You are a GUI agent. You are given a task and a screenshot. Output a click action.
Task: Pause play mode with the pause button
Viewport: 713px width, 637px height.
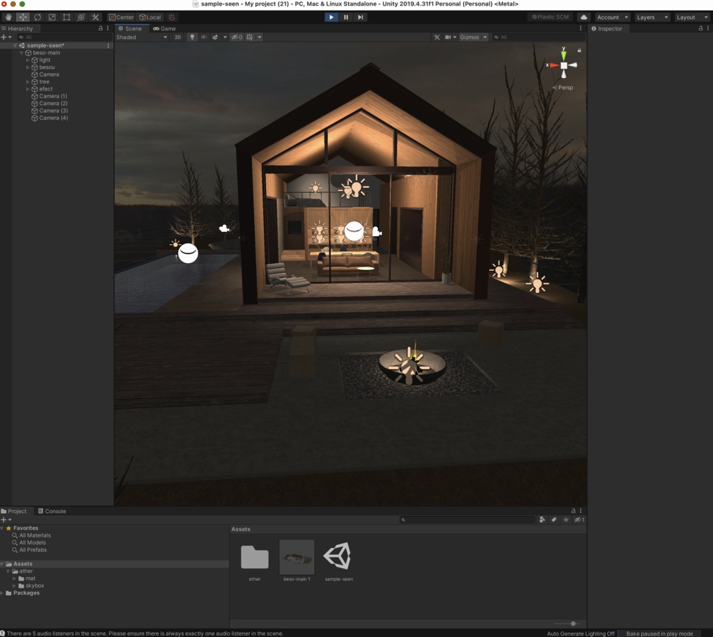[x=346, y=17]
